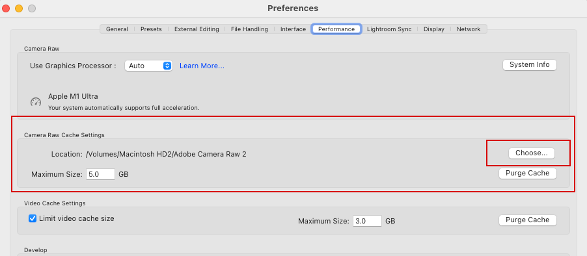Choose a new Camera Raw cache location
This screenshot has height=256, width=587.
531,153
